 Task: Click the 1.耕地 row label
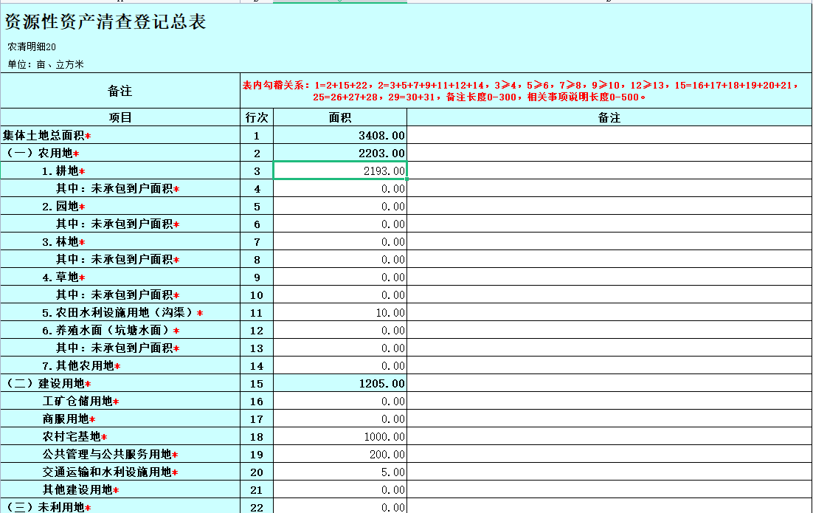click(x=63, y=171)
